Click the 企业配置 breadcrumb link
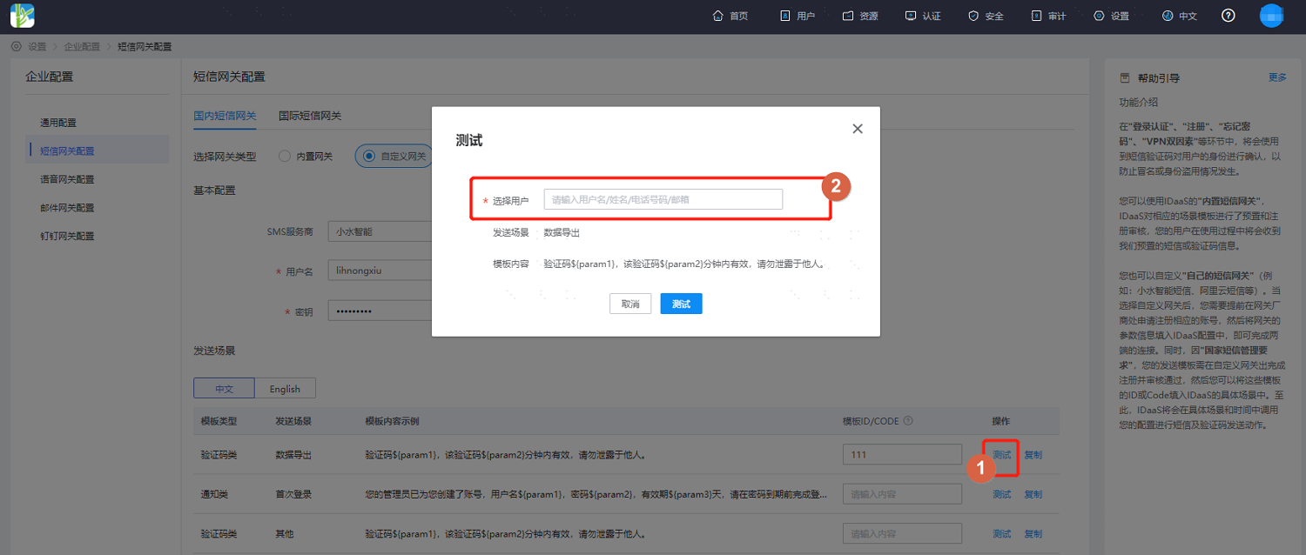 pos(82,46)
